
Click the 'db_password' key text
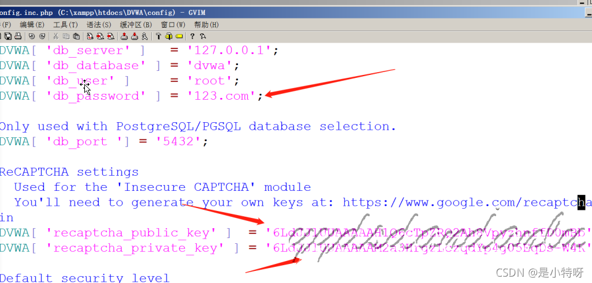(96, 96)
